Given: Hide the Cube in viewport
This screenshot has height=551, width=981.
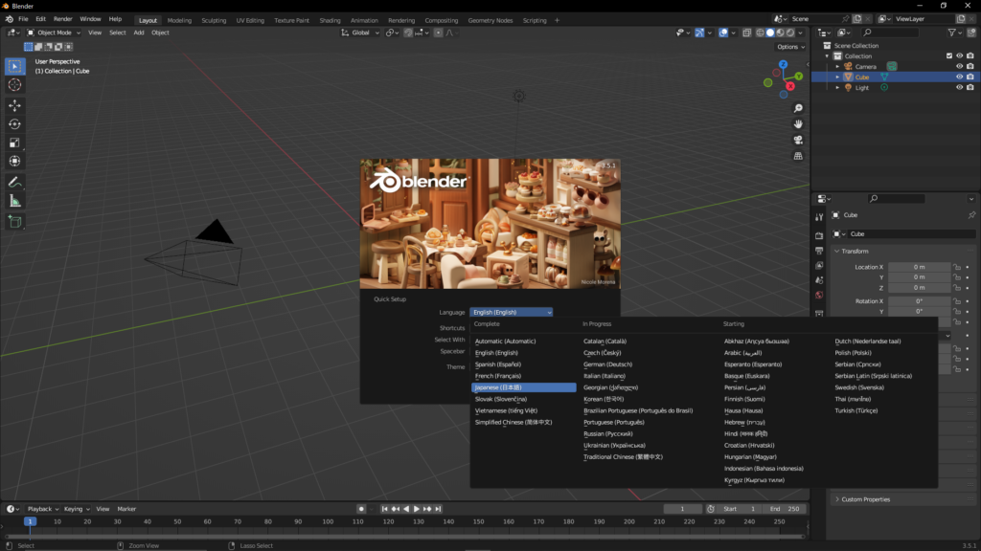Looking at the screenshot, I should 959,77.
